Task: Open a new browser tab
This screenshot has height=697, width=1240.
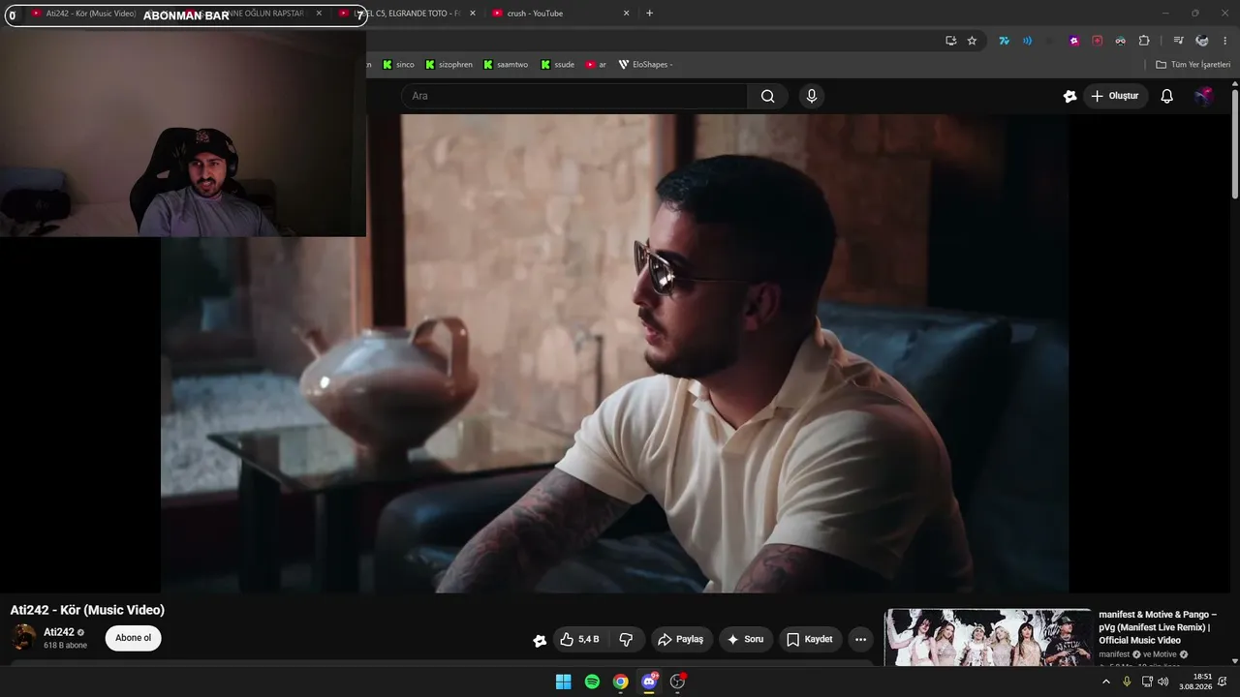Action: click(649, 14)
